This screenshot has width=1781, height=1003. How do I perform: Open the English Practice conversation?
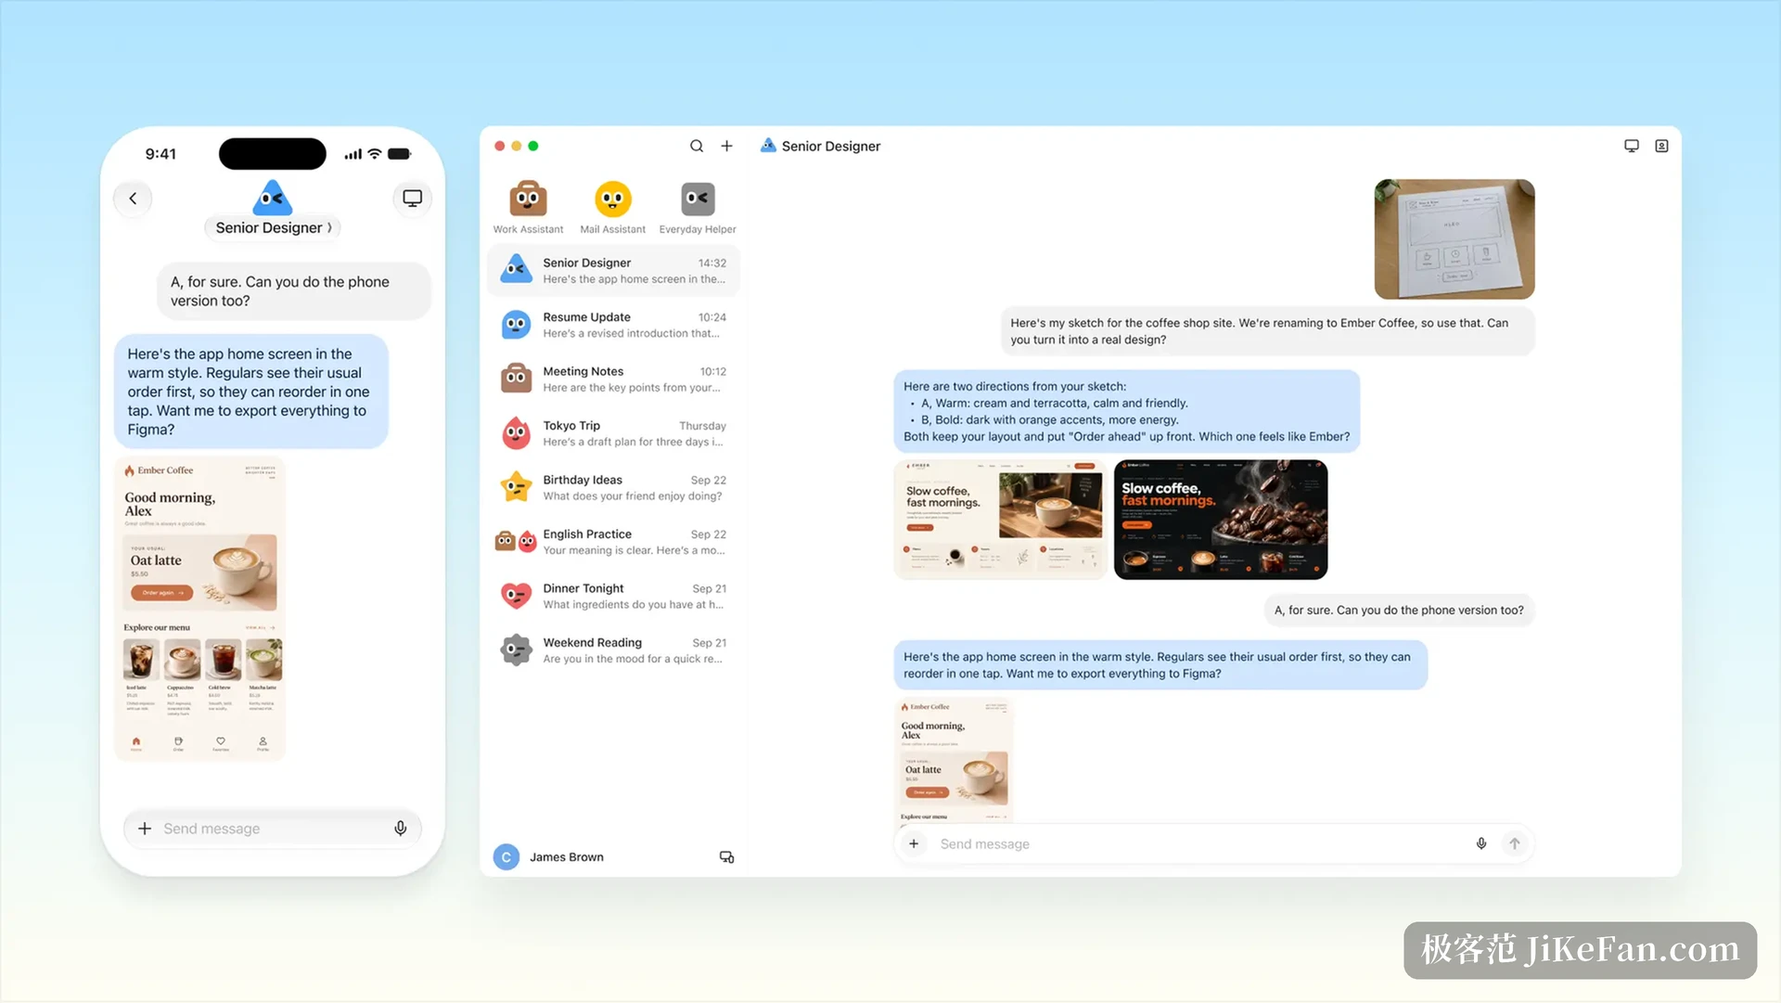(x=613, y=542)
